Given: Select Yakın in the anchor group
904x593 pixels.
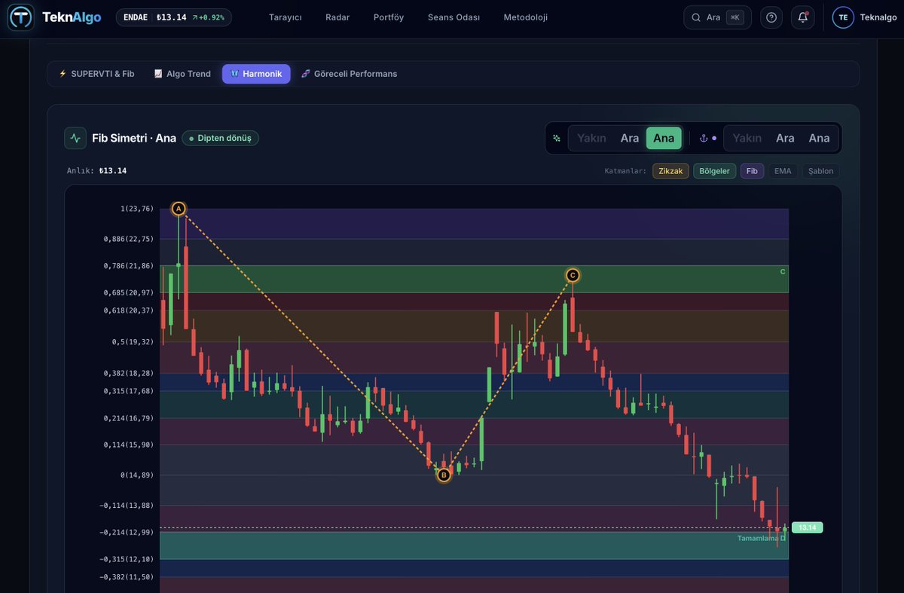Looking at the screenshot, I should coord(747,139).
